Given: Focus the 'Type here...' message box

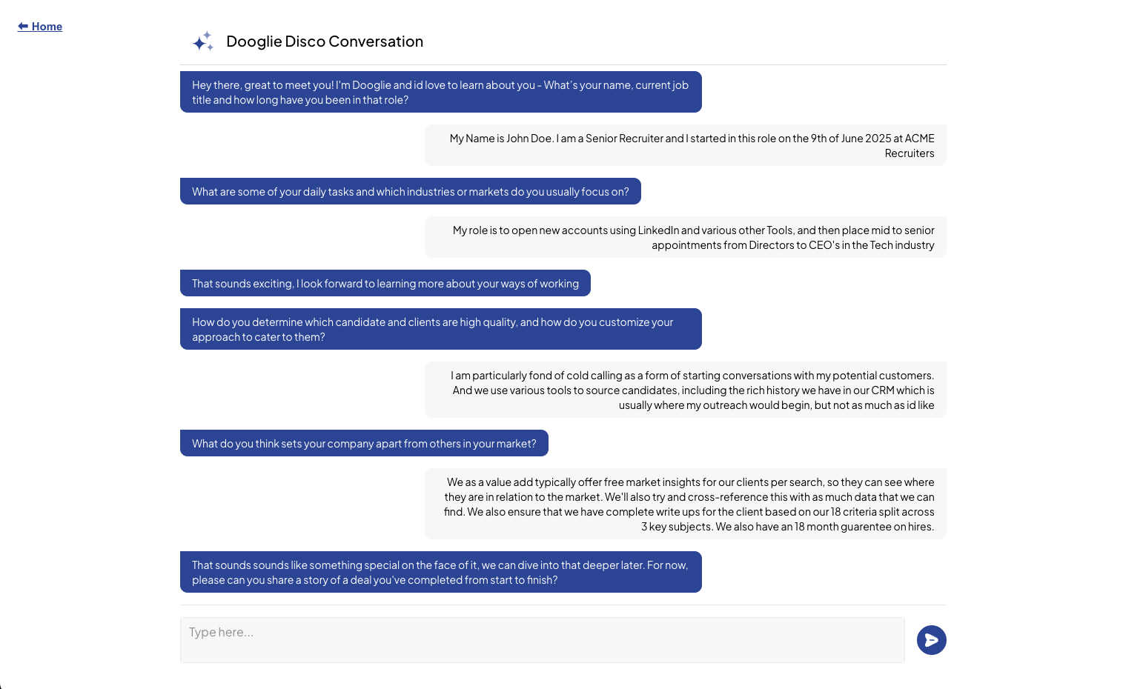Looking at the screenshot, I should tap(542, 639).
